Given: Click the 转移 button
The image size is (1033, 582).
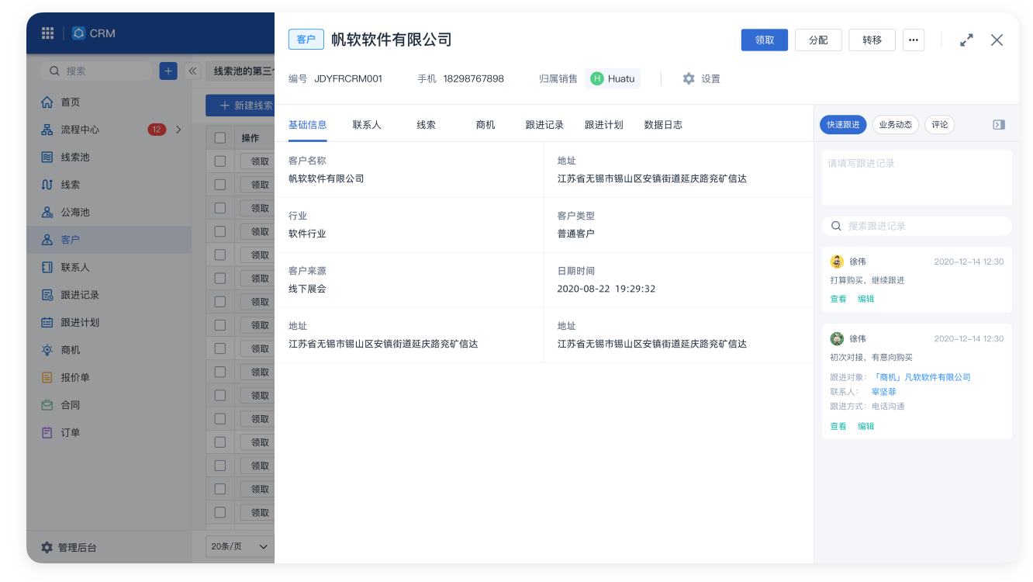Looking at the screenshot, I should point(872,40).
